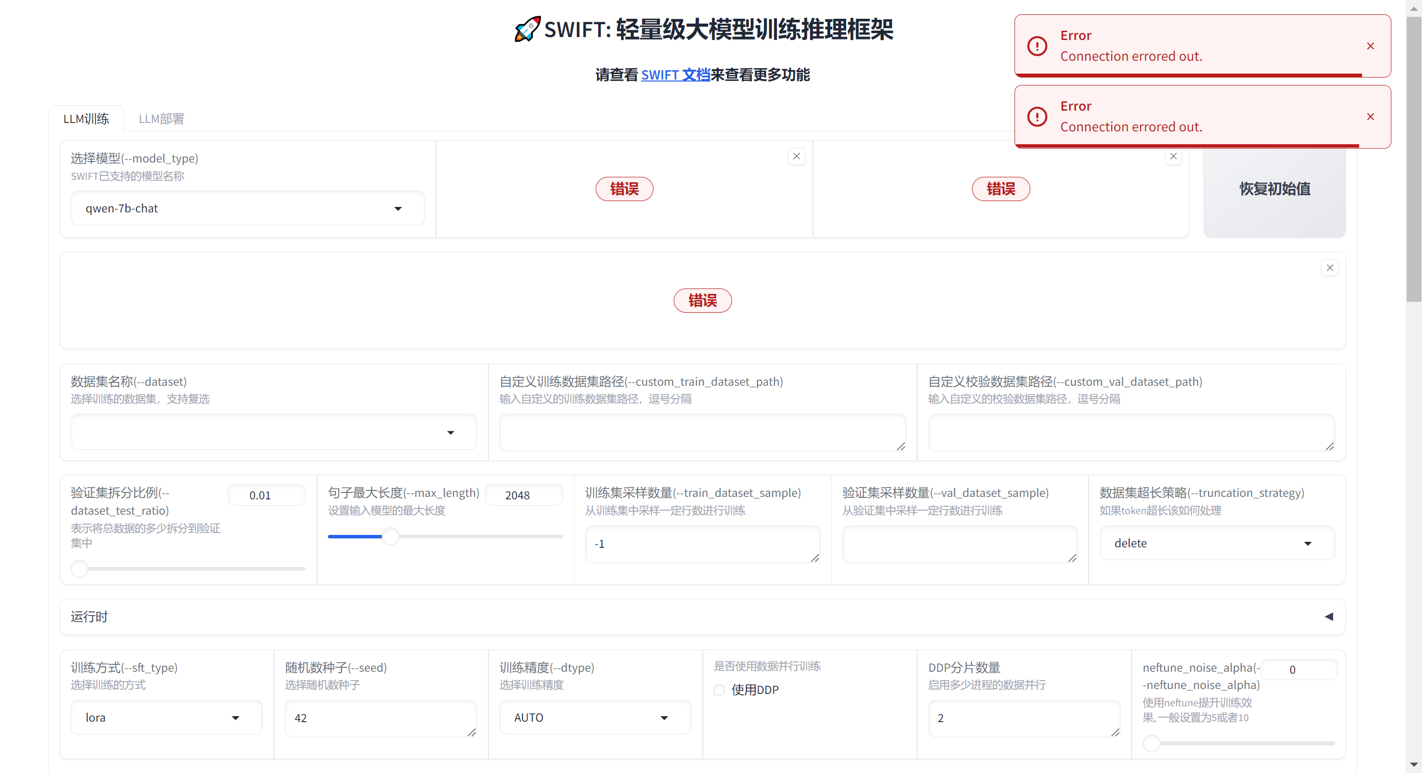This screenshot has width=1422, height=773.
Task: Click the page vertical scrollbar thumb
Action: pos(1414,159)
